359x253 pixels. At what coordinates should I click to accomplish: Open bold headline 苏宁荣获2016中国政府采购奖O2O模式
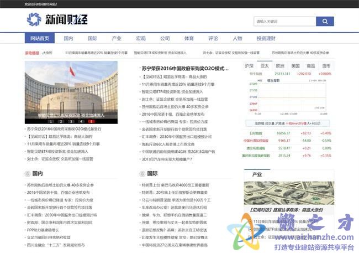(185, 69)
